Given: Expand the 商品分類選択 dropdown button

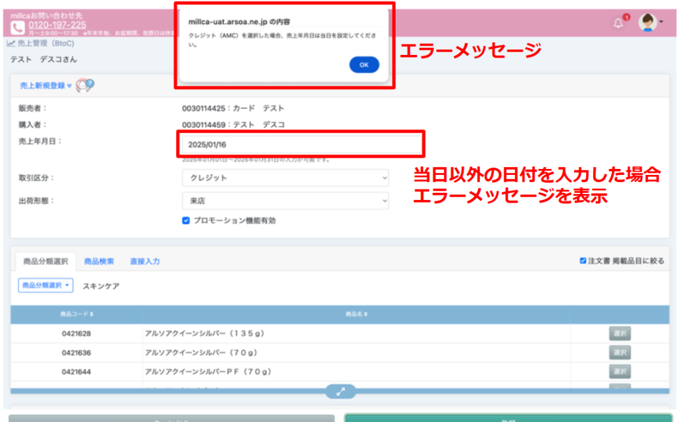Looking at the screenshot, I should [45, 286].
